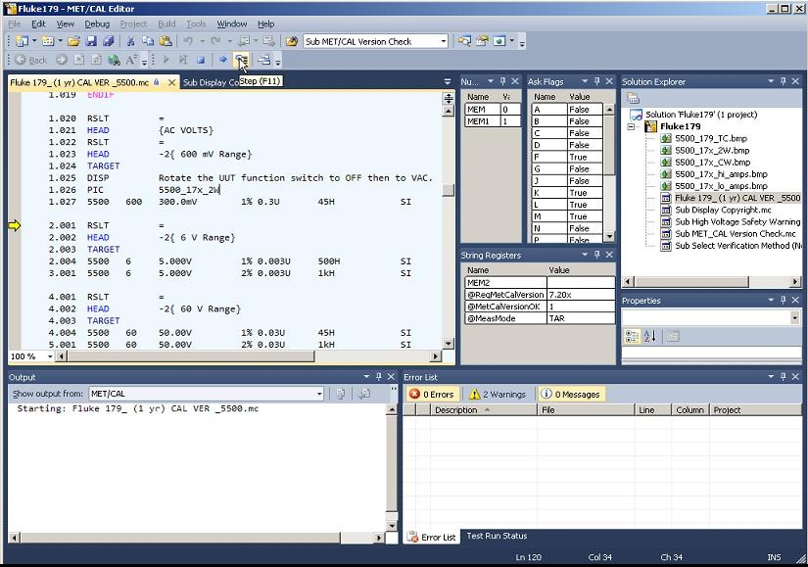
Task: Toggle the 2 Warnings filter
Action: [x=498, y=395]
